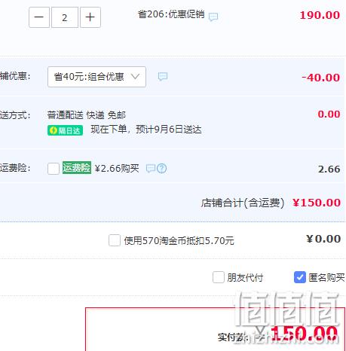This screenshot has height=351, width=346.
Task: Open comment icon next to ¥2.66购买
Action: point(151,168)
